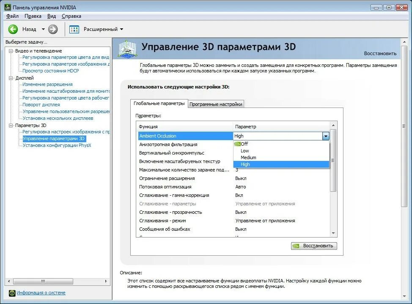Viewport: 412px width, 304px height.
Task: Choose High in the dropdown list
Action: click(281, 164)
